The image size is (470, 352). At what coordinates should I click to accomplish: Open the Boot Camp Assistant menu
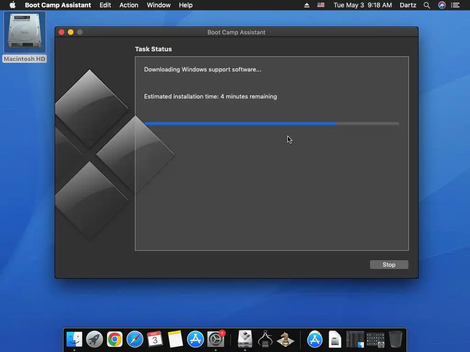point(58,5)
